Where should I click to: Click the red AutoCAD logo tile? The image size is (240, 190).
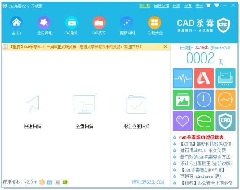tap(204, 78)
